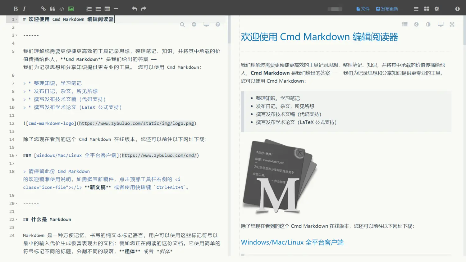Viewport: 466px width, 262px height.
Task: Open the 文件 file menu
Action: (363, 9)
